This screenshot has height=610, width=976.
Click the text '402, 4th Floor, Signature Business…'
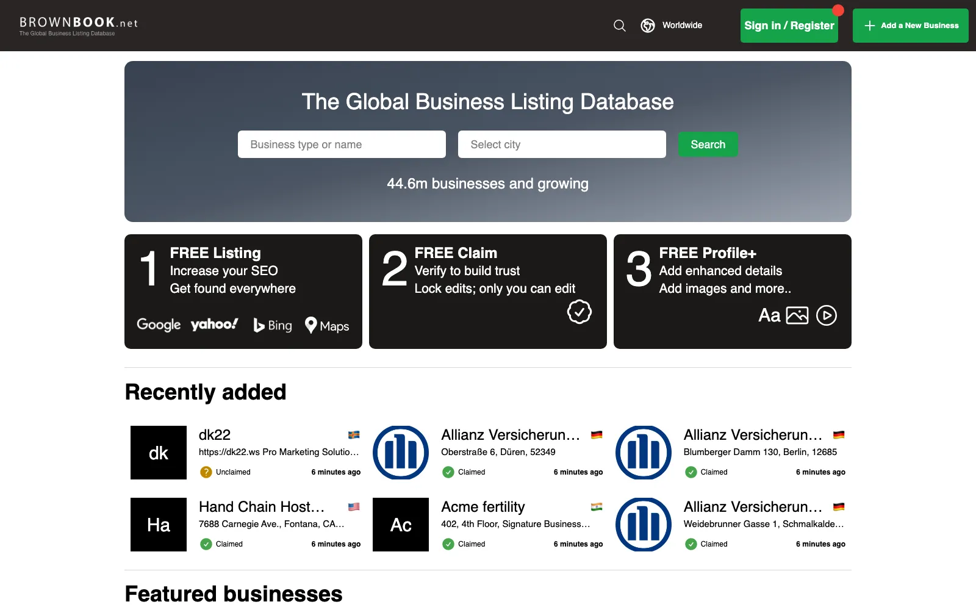[x=515, y=524]
